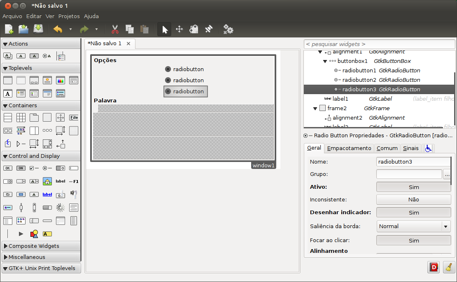
Task: Collapse the Control and Display section
Action: click(x=41, y=156)
